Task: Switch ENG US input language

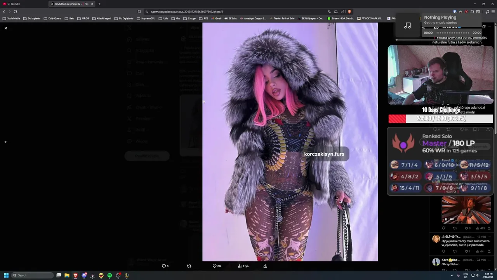Action: coord(466,275)
